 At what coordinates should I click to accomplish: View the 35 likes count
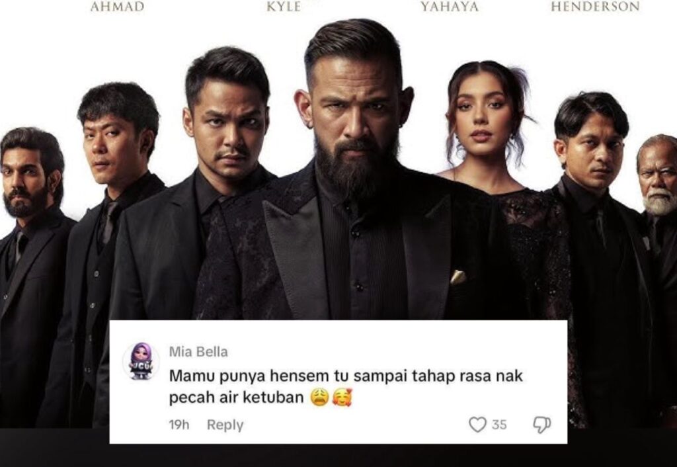pyautogui.click(x=499, y=425)
